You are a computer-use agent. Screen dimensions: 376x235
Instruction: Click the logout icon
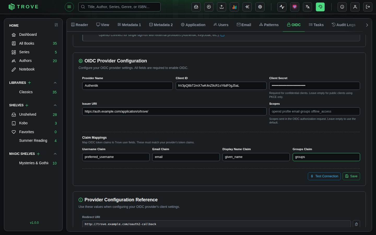tap(368, 7)
